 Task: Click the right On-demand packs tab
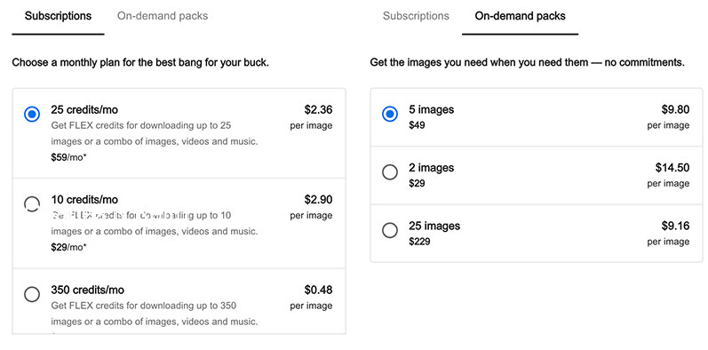point(521,16)
